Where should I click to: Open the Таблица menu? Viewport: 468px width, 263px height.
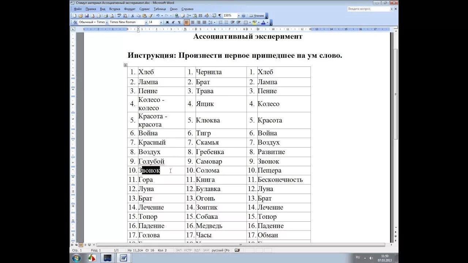[160, 9]
